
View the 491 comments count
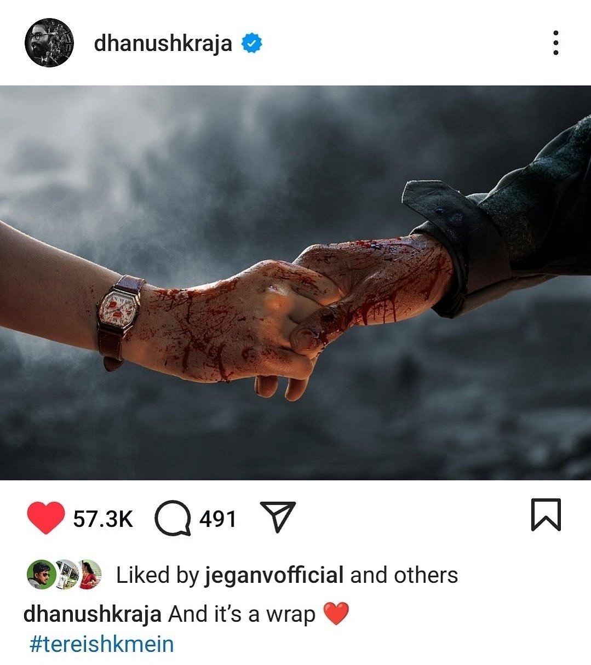pos(218,518)
